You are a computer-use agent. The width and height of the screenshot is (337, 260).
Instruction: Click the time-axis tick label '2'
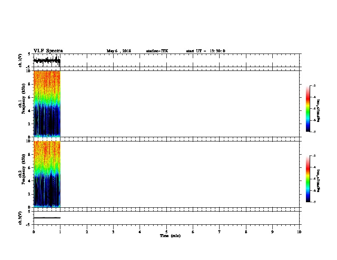[x=87, y=232]
